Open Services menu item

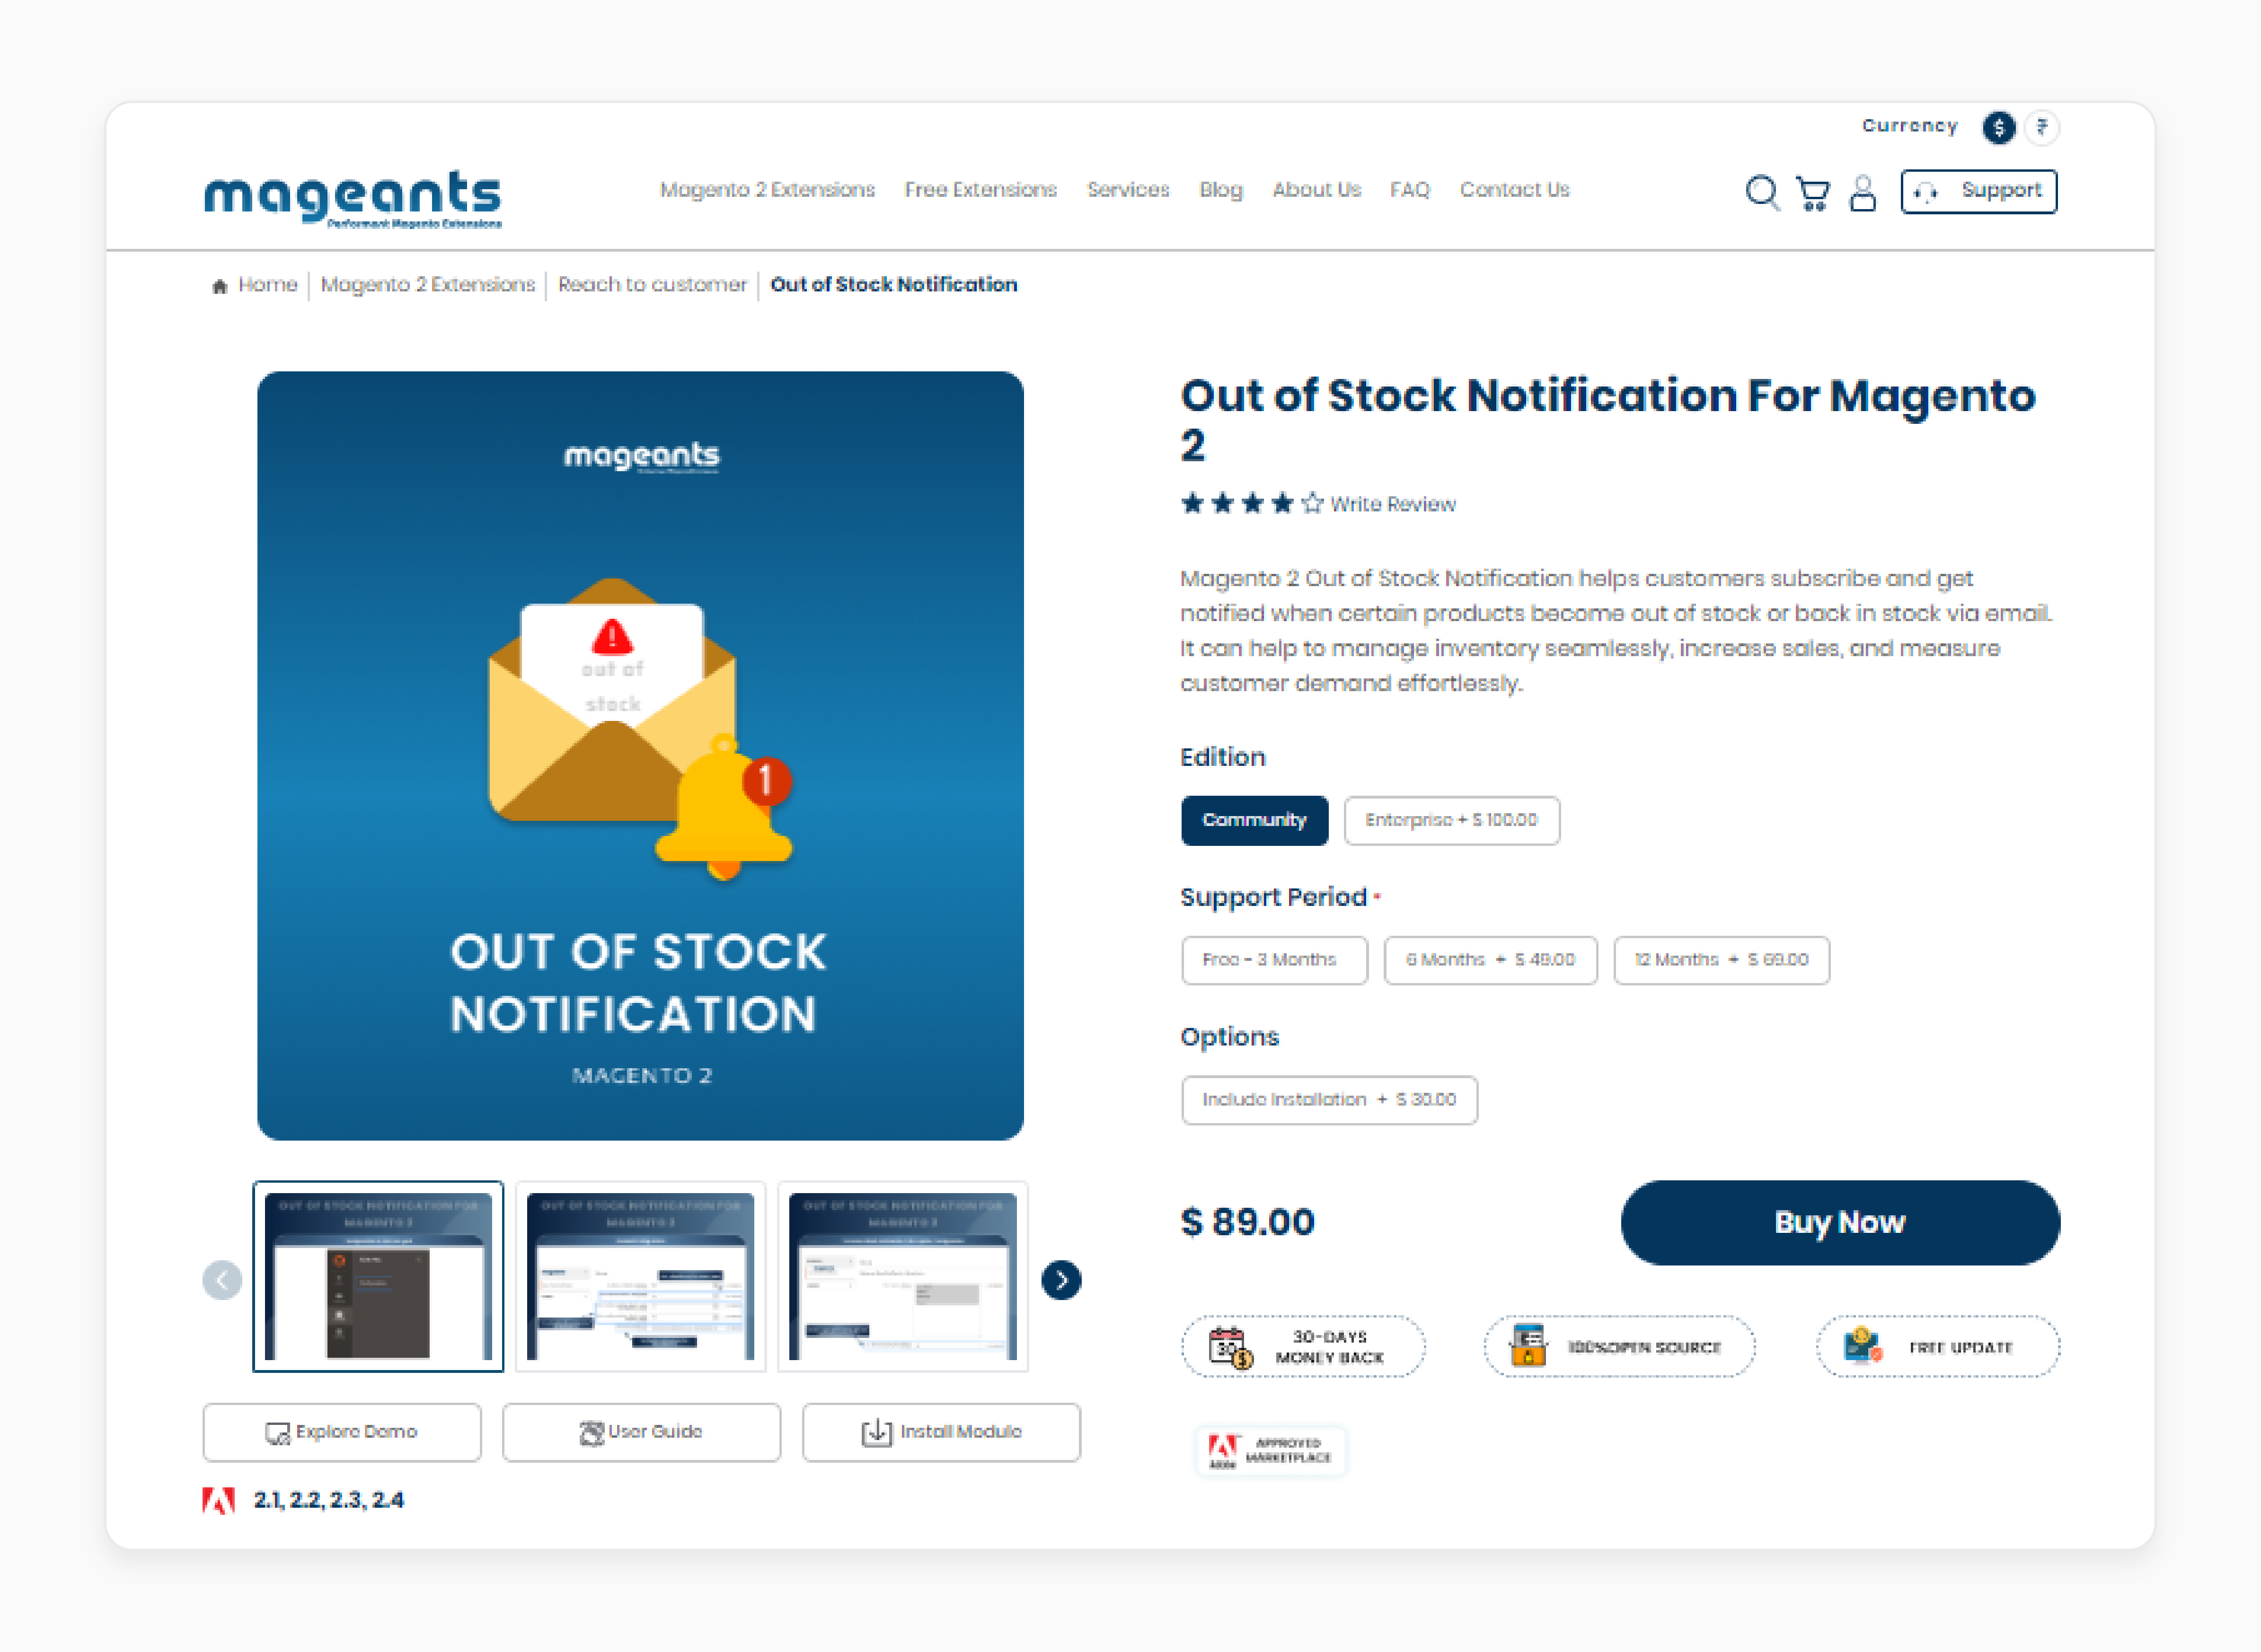[1128, 190]
